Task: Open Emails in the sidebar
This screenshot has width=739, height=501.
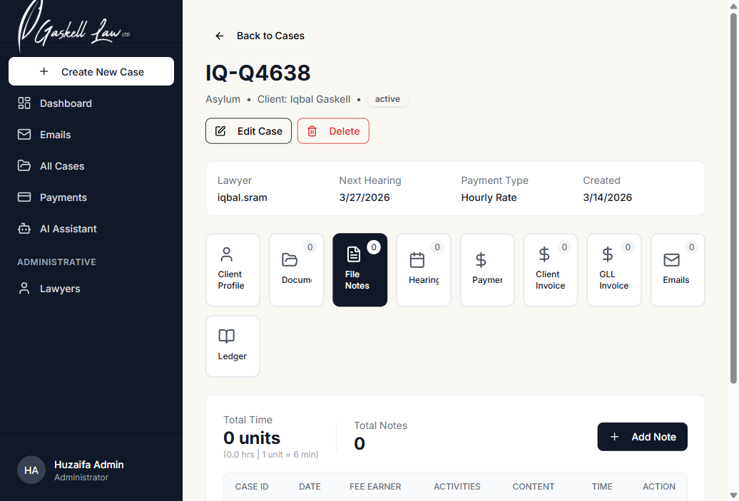Action: point(55,135)
